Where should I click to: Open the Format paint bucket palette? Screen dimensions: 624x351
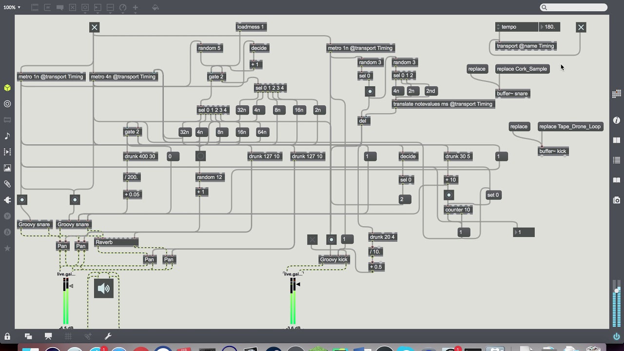[x=155, y=8]
